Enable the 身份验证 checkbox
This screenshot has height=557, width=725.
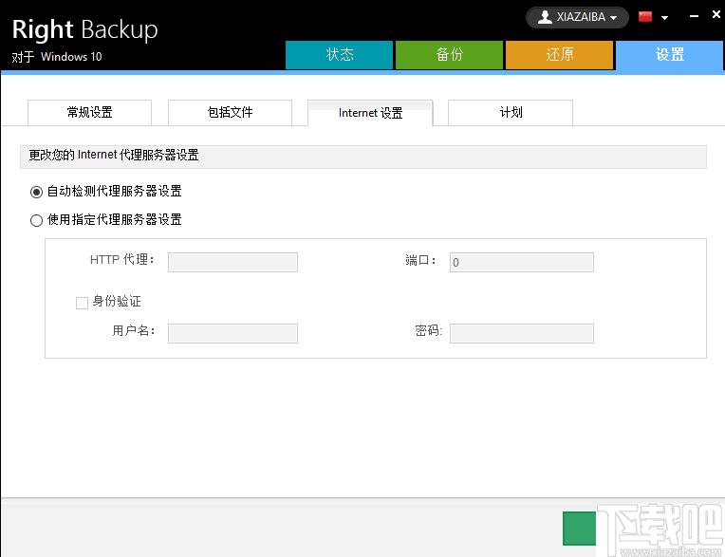tap(82, 303)
